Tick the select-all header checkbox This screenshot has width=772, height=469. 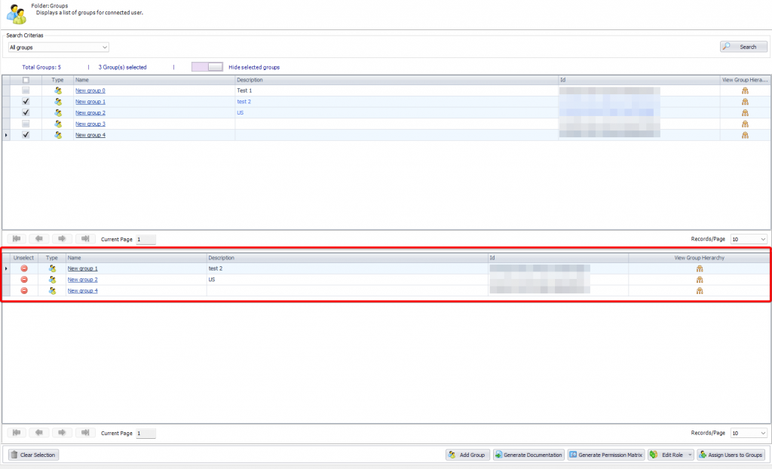26,80
